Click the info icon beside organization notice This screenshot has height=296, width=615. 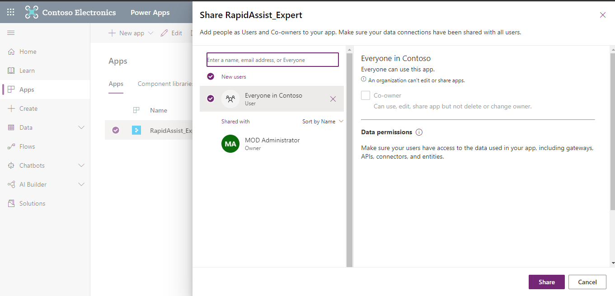click(x=364, y=79)
